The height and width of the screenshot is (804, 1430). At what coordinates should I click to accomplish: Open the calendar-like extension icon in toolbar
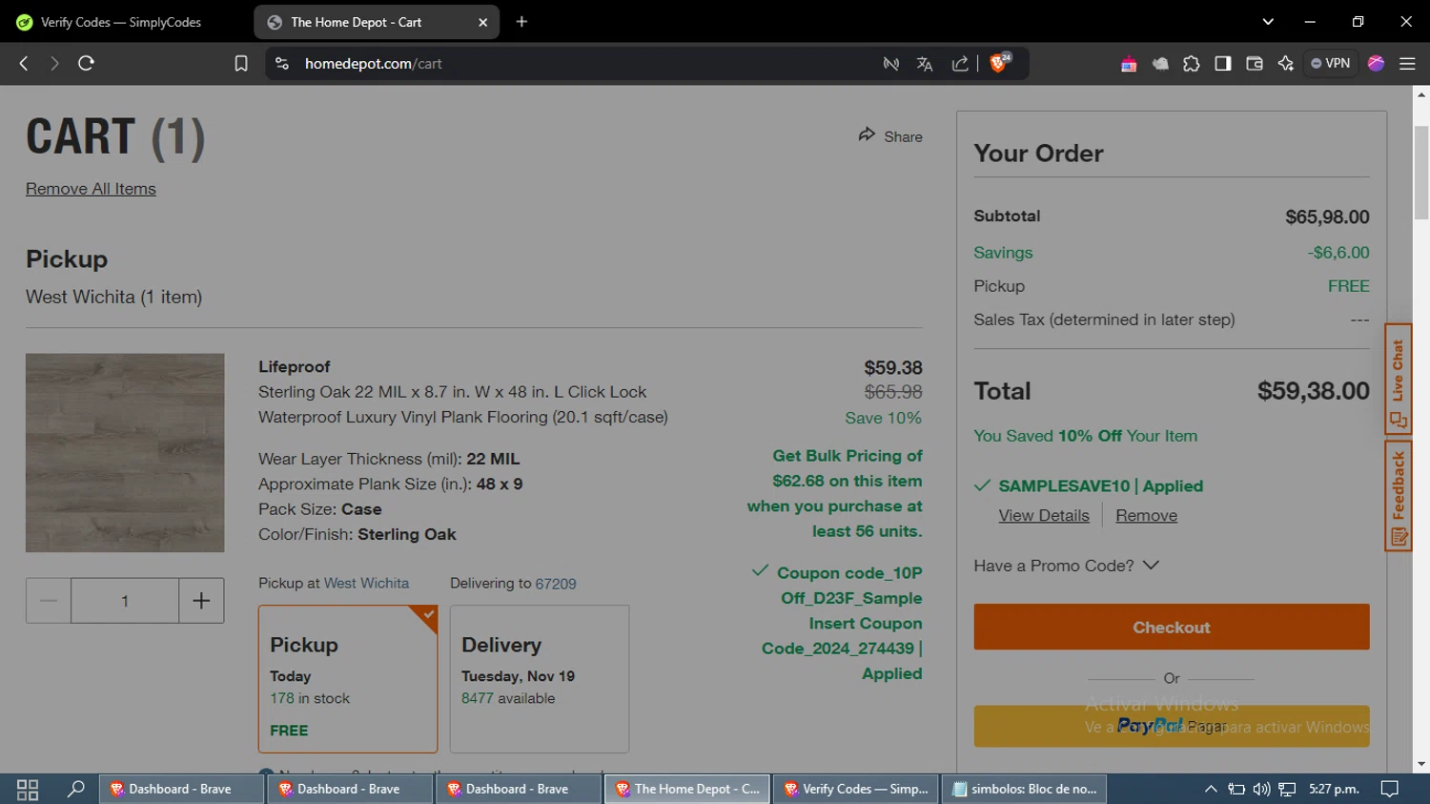pos(1129,64)
